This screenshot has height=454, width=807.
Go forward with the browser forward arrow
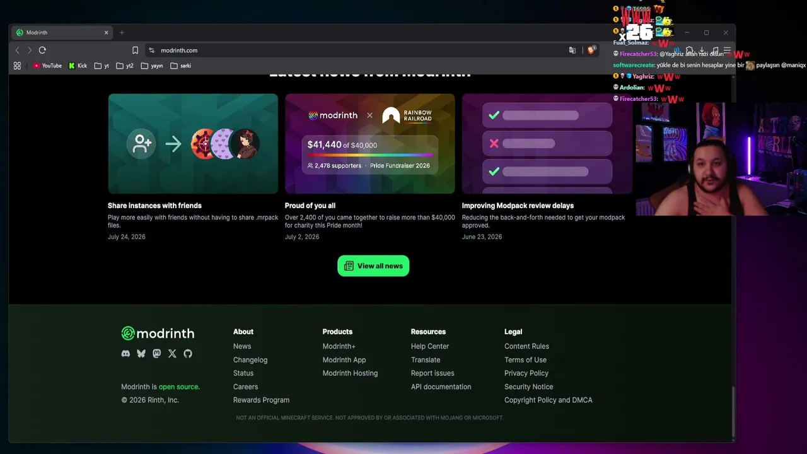click(x=29, y=50)
